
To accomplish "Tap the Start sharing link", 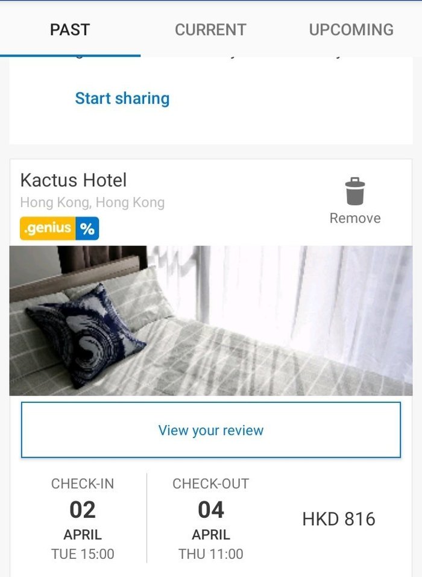I will (x=122, y=98).
